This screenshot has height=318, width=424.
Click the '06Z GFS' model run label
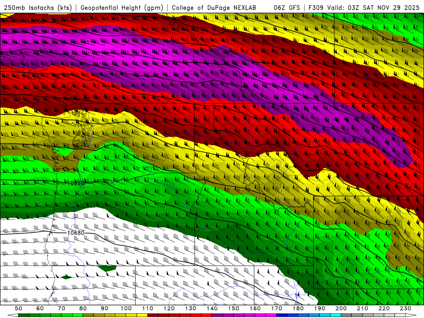coord(287,7)
